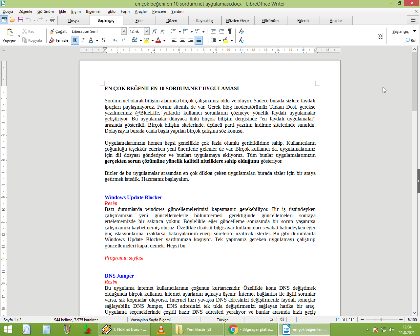Toggle formatting marks pilcrow icon

point(230,31)
